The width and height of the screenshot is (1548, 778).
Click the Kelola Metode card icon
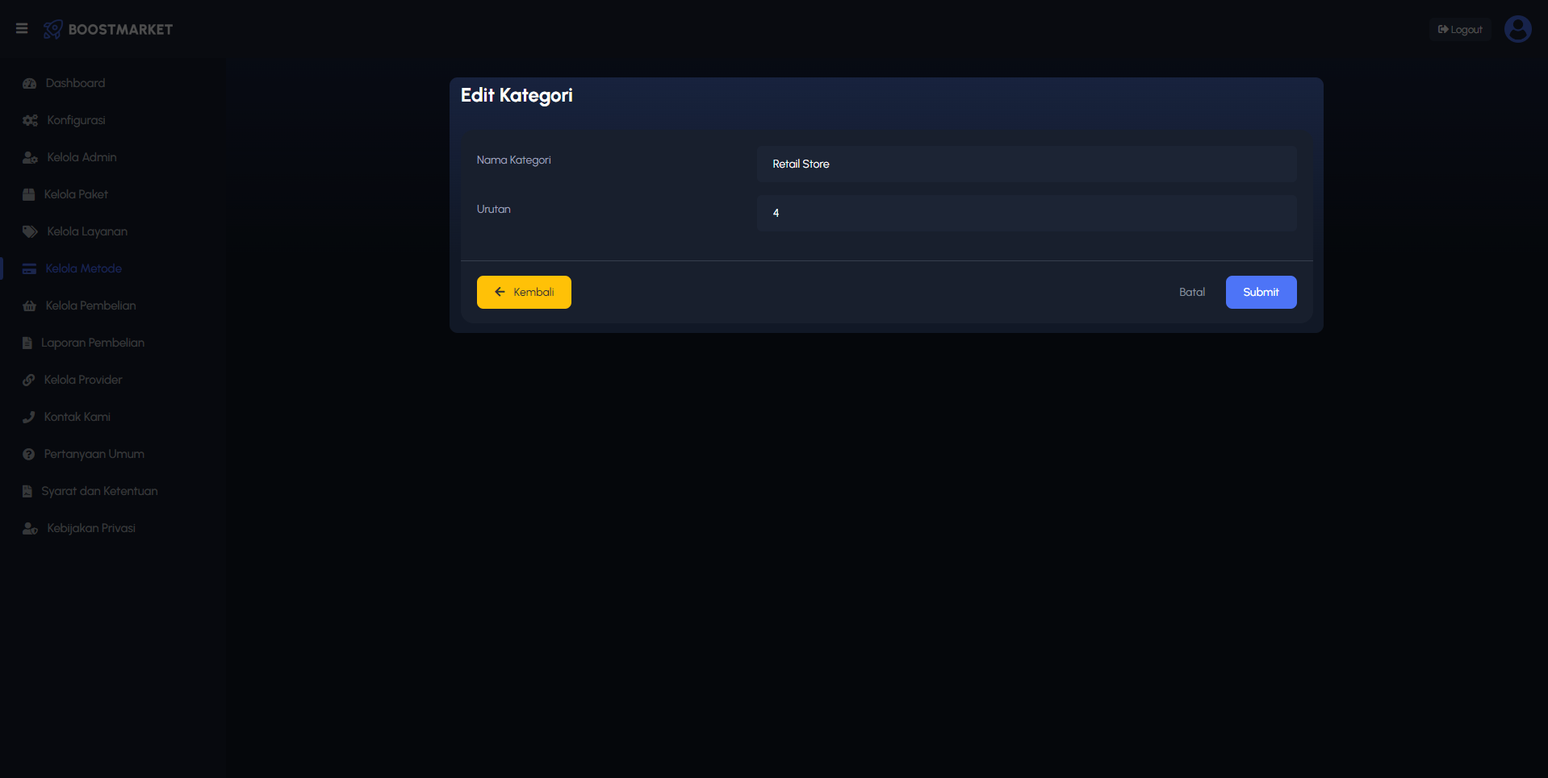pos(30,268)
